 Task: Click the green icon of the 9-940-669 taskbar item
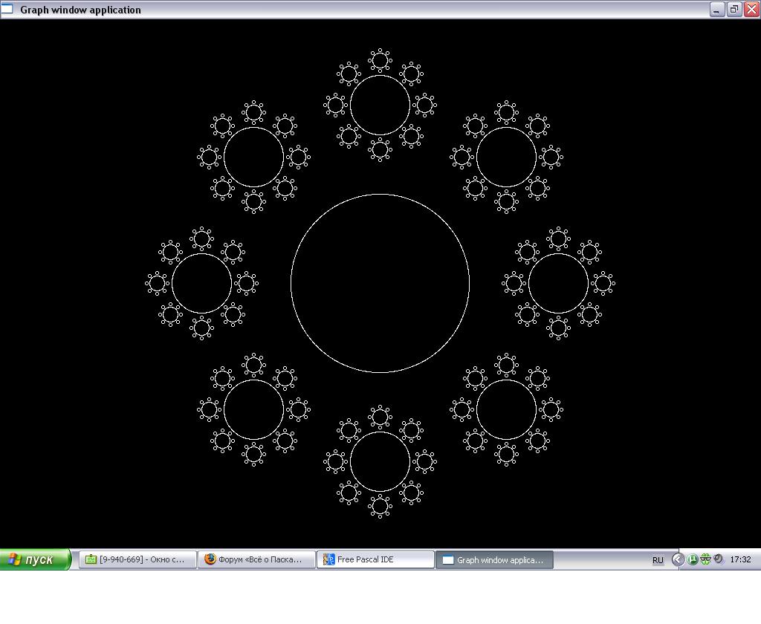(91, 559)
